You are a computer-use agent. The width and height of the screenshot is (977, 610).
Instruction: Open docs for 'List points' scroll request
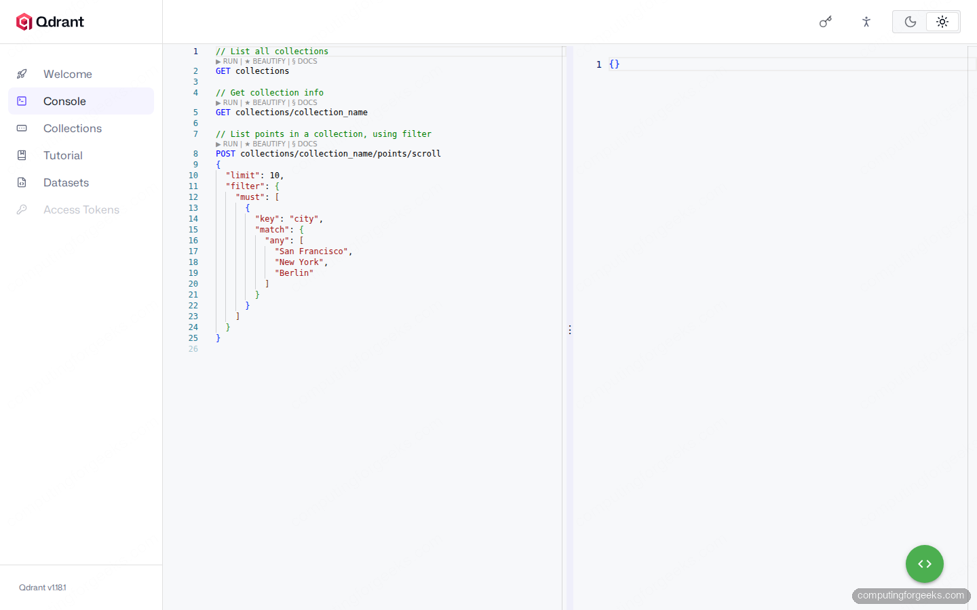(305, 144)
